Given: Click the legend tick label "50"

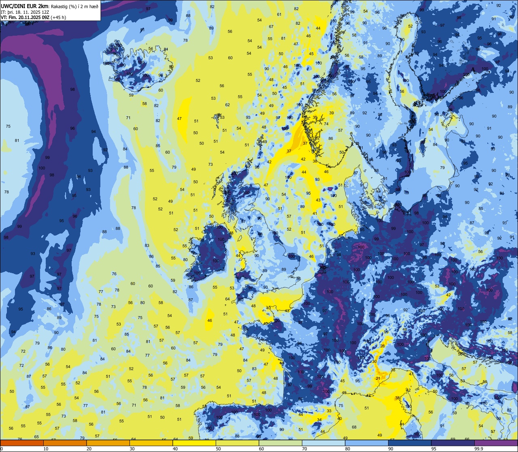Looking at the screenshot, I should [218, 449].
